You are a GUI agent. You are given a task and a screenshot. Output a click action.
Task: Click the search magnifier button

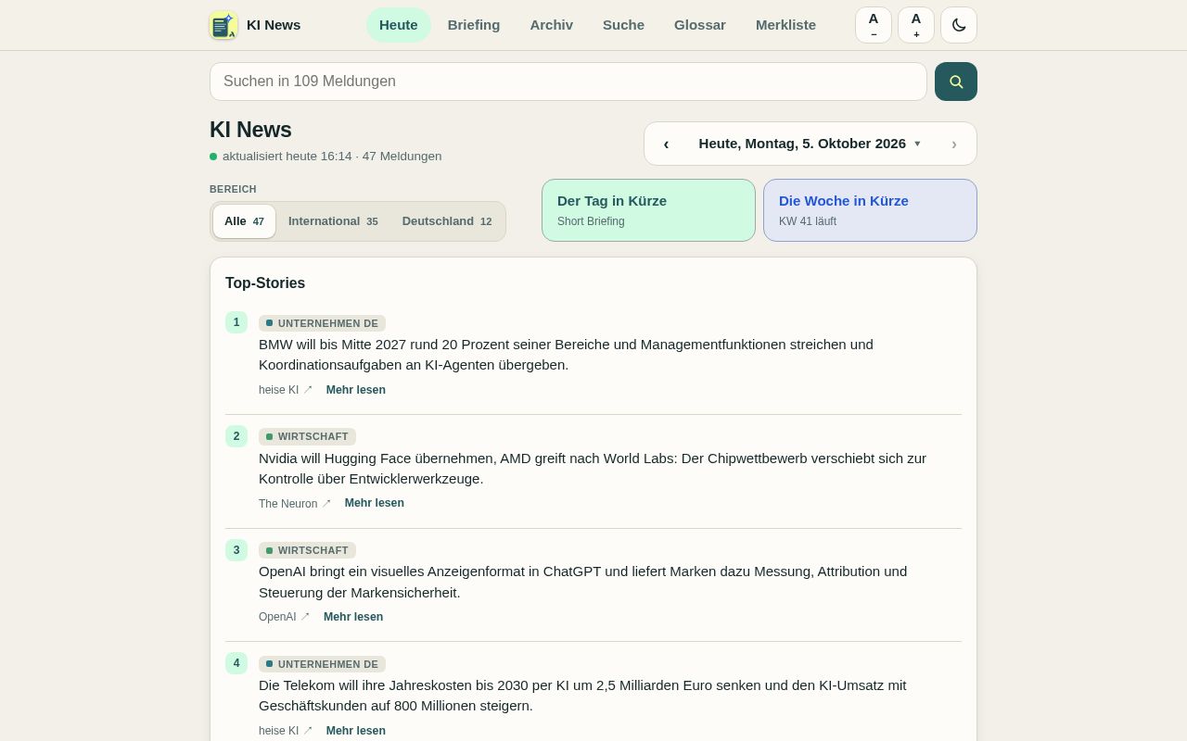click(x=956, y=82)
